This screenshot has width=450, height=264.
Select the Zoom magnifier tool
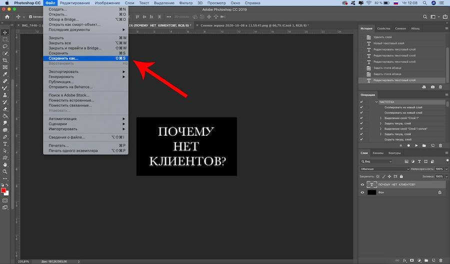[5, 171]
